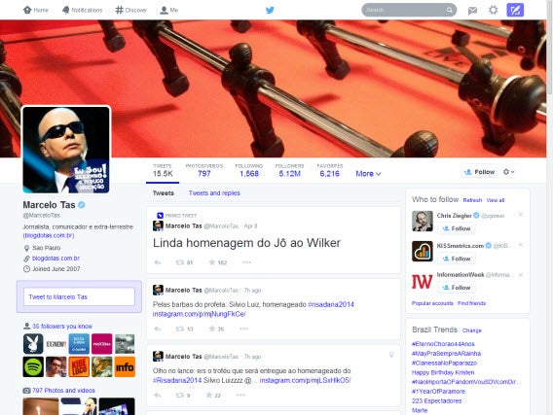Open the settings gear in top bar

click(494, 10)
